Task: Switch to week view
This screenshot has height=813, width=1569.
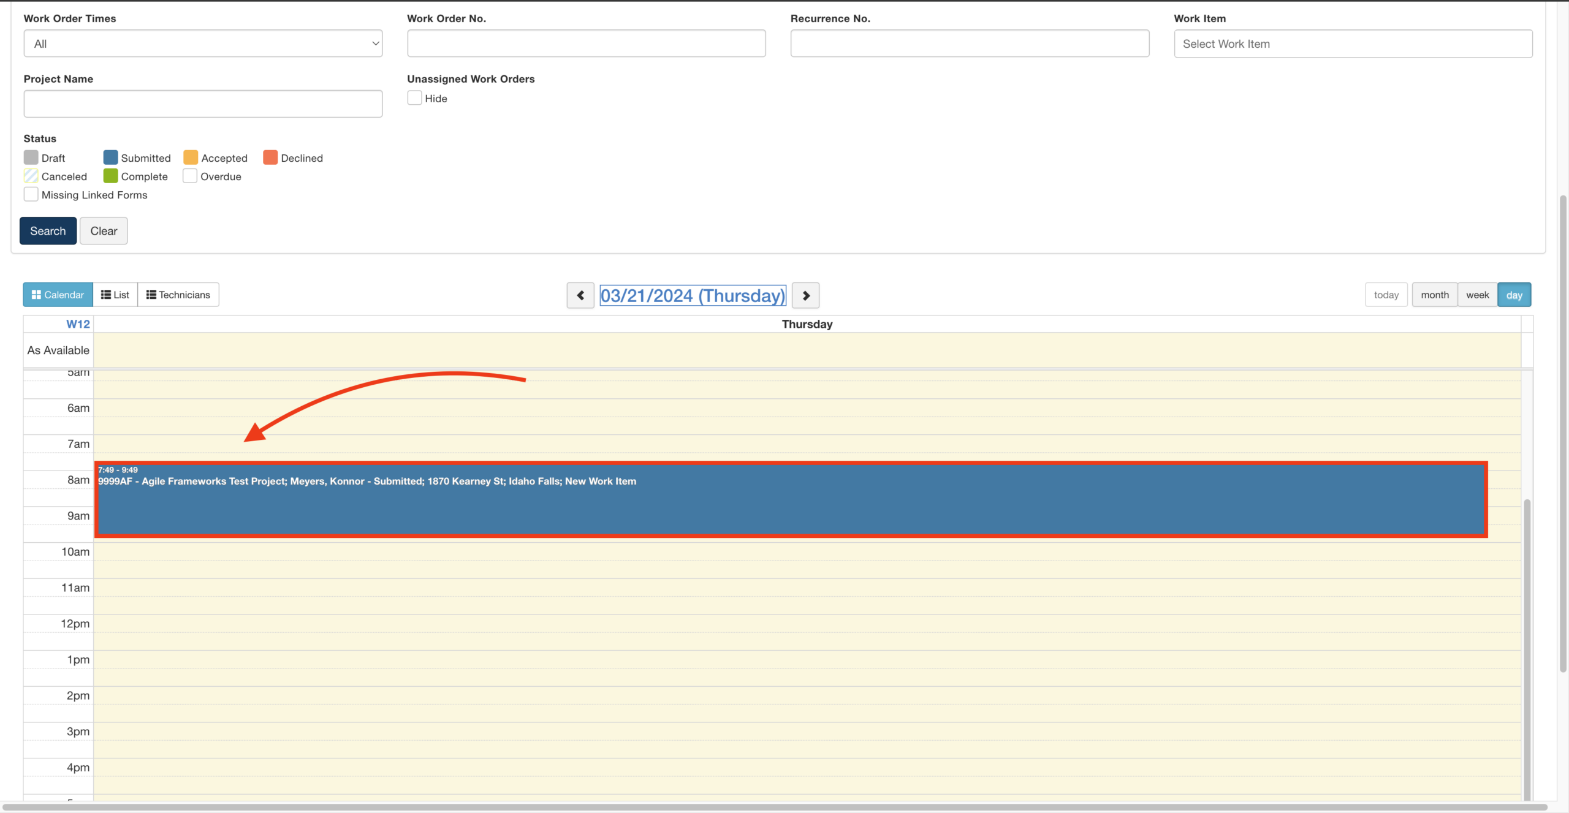Action: [x=1477, y=295]
